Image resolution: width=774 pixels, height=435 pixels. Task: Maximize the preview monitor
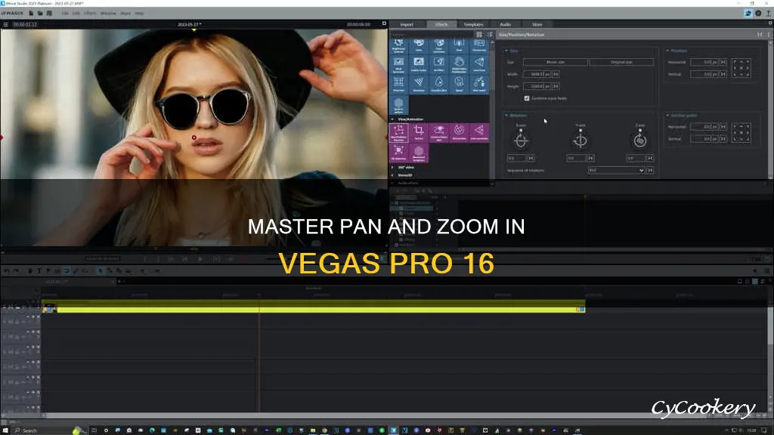point(384,23)
